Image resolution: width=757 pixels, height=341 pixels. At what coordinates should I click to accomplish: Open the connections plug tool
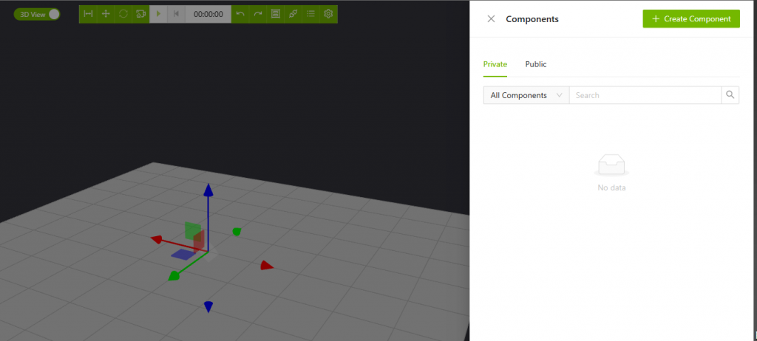point(293,14)
